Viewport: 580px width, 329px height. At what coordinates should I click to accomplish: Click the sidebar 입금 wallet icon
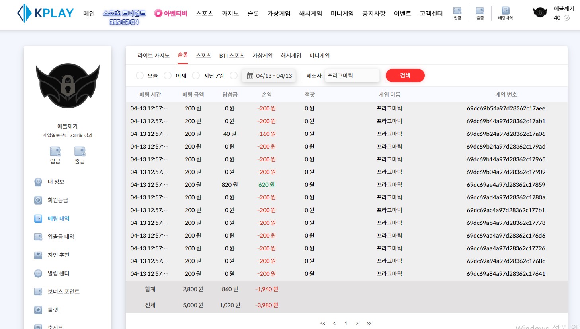pos(55,151)
